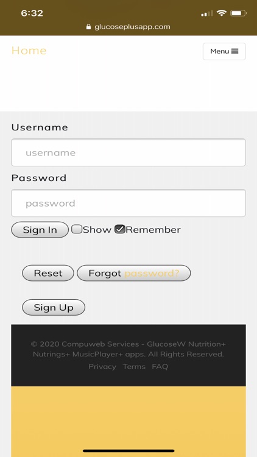
Task: Click the Reset button
Action: pos(48,273)
